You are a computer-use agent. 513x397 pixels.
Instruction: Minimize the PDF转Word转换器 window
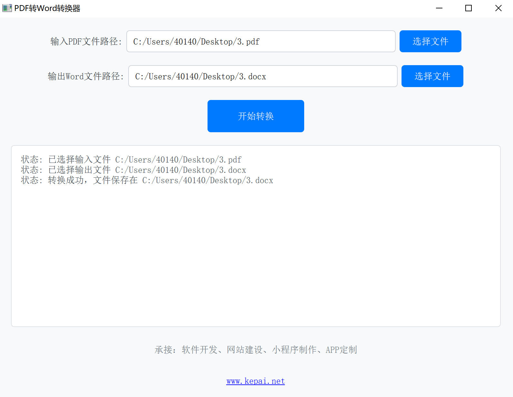pyautogui.click(x=439, y=8)
